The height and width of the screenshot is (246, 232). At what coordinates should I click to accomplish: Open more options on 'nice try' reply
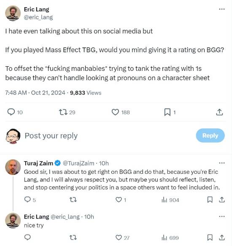[x=221, y=216]
